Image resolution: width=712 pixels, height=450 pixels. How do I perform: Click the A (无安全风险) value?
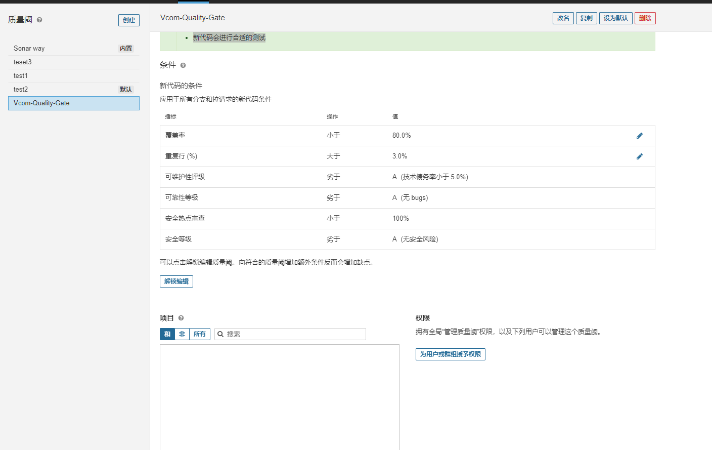click(415, 239)
